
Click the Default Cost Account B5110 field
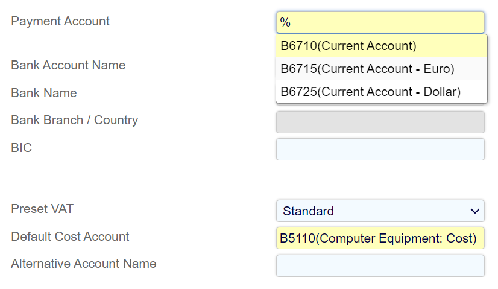pyautogui.click(x=380, y=238)
